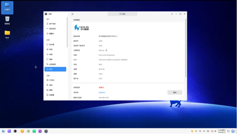Click the 激活 activate button
The image size is (237, 134).
(175, 92)
